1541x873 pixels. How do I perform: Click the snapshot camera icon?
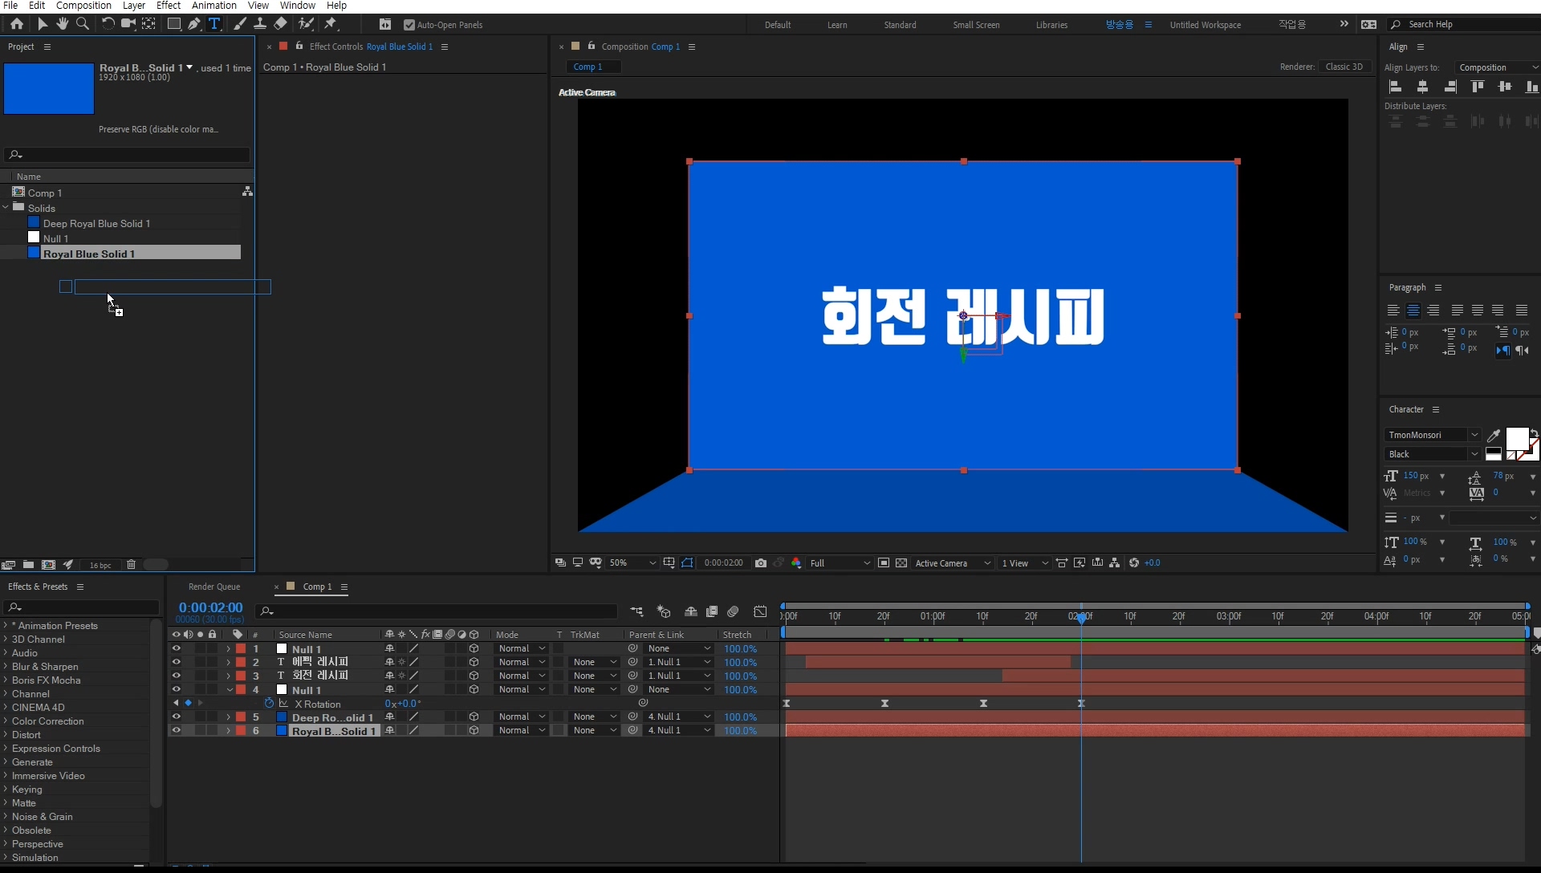[761, 563]
